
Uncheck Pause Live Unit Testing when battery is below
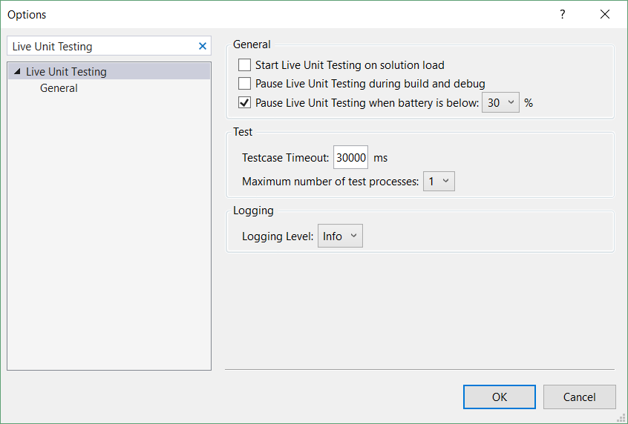click(245, 103)
